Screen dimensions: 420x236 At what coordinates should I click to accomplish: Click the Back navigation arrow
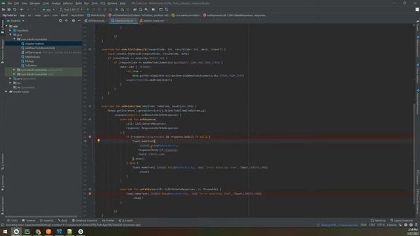pyautogui.click(x=22, y=9)
